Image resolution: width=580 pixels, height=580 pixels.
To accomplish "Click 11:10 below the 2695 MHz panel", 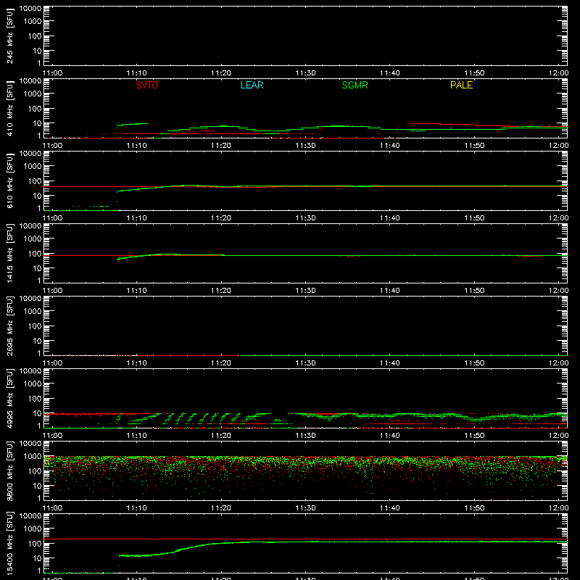I will 137,363.
